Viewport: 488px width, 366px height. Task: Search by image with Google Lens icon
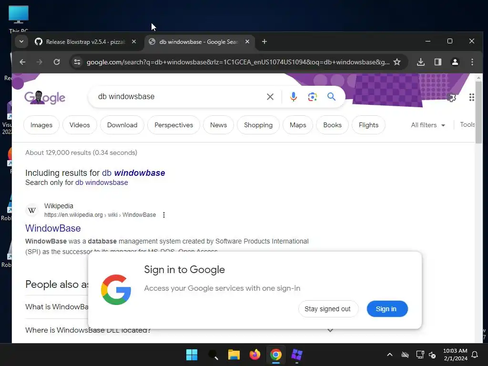(x=313, y=96)
